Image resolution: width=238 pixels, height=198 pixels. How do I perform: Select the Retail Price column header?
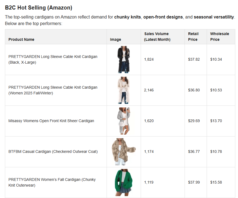click(193, 37)
